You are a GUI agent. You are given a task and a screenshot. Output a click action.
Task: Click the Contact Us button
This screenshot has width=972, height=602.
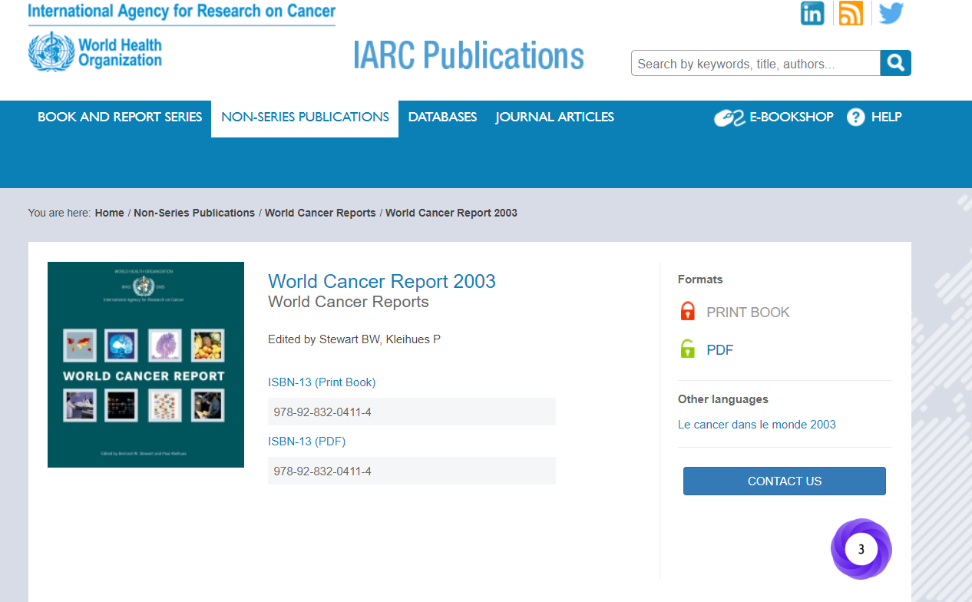(784, 481)
